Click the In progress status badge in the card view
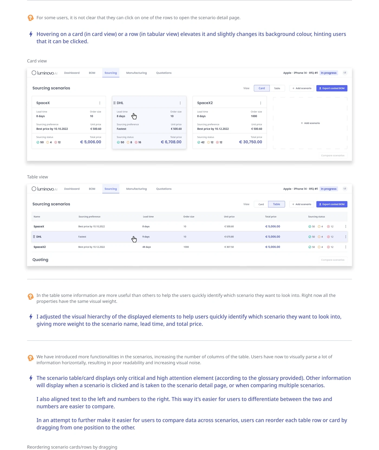 (328, 73)
